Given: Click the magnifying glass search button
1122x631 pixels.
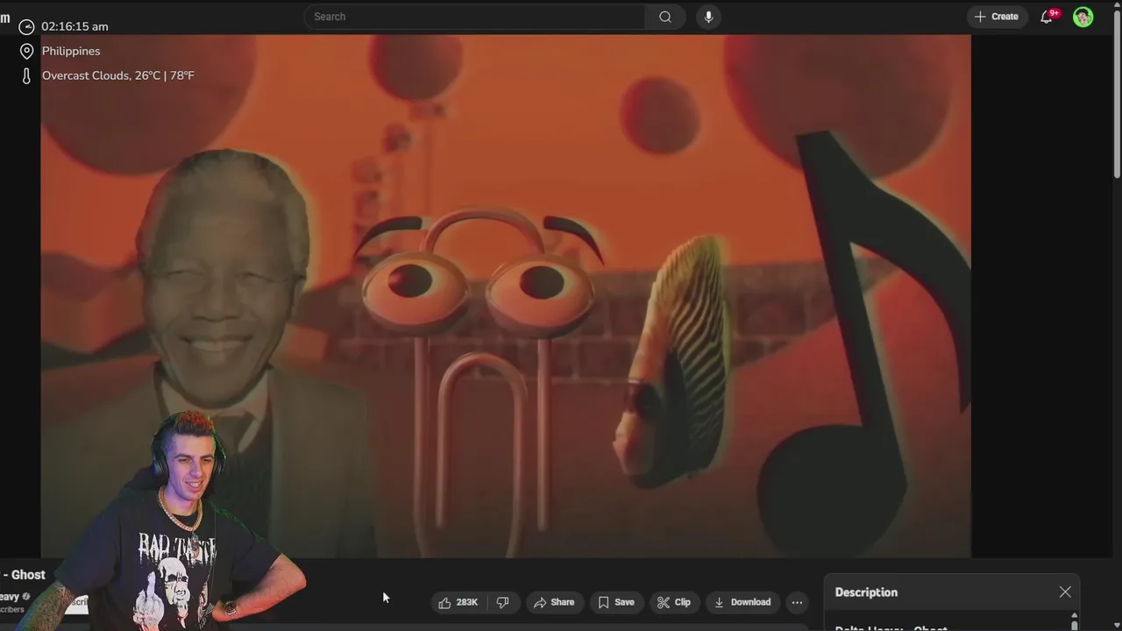Looking at the screenshot, I should [665, 17].
